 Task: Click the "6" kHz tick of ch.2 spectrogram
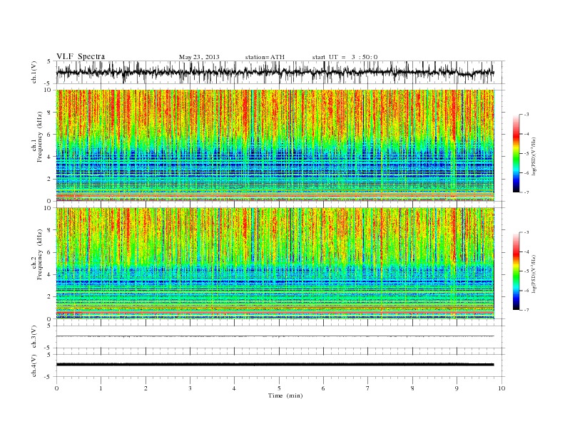coord(49,252)
